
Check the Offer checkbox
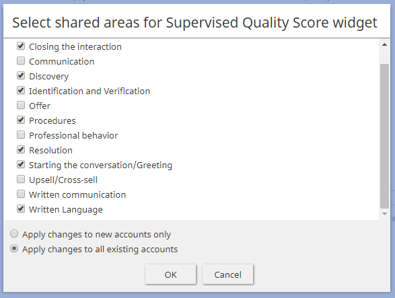(21, 105)
